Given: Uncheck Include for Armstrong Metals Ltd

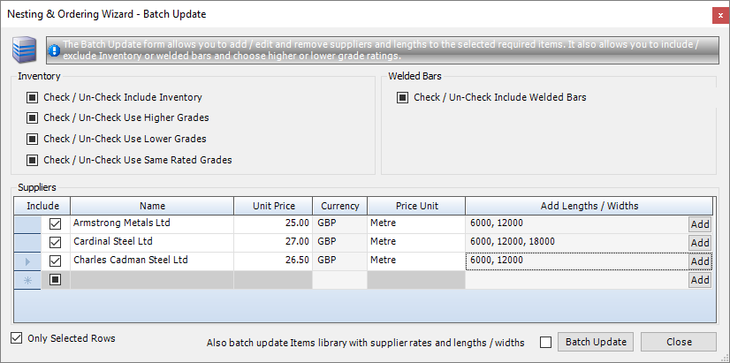Looking at the screenshot, I should click(56, 224).
